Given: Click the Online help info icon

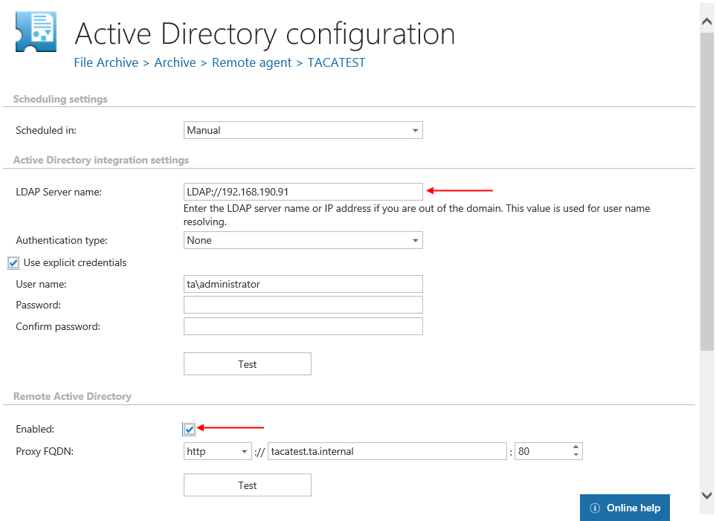Looking at the screenshot, I should click(x=595, y=508).
